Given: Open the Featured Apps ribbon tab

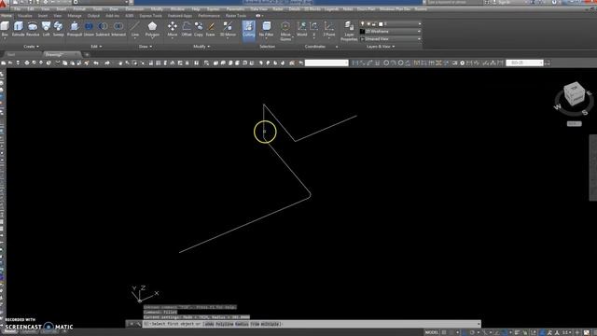Looking at the screenshot, I should (180, 16).
